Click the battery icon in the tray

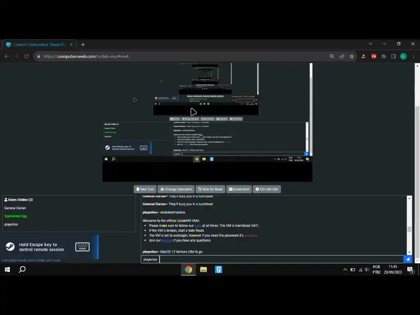[x=353, y=269]
